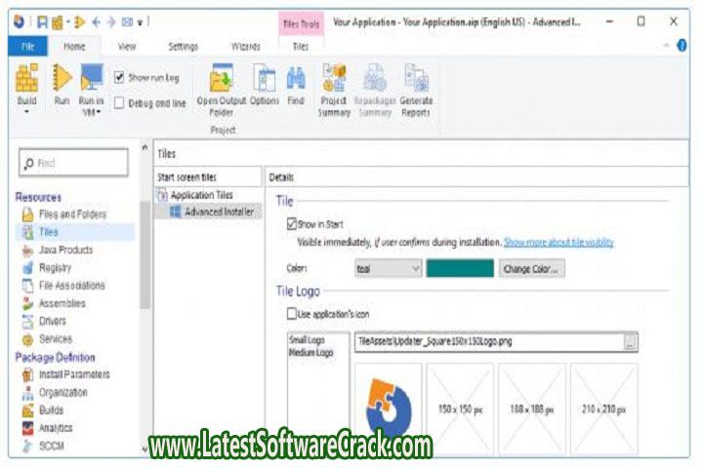703x468 pixels.
Task: Collapse the ribbon with the chevron
Action: point(667,45)
